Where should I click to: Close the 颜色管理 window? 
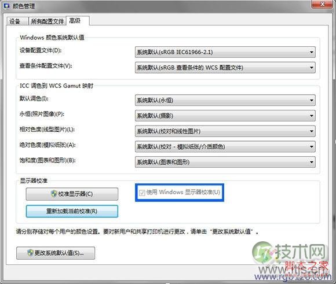322,4
